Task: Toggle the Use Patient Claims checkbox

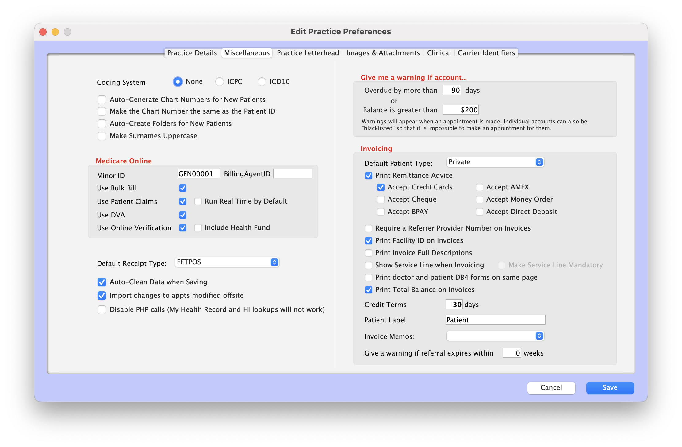Action: coord(183,201)
